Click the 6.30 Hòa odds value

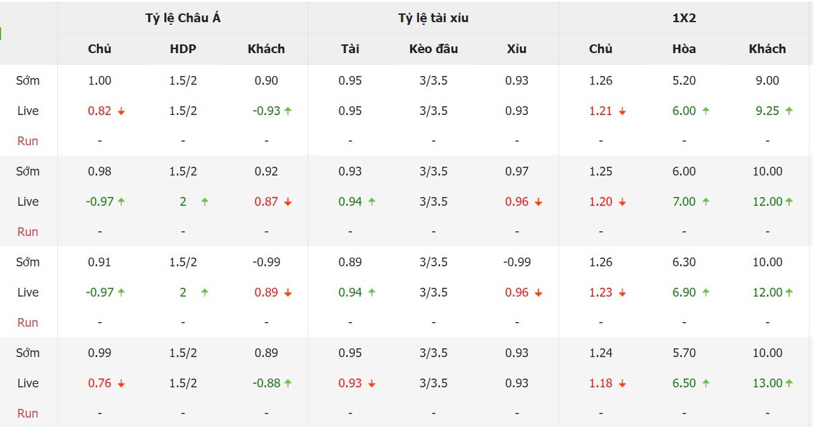coord(684,262)
